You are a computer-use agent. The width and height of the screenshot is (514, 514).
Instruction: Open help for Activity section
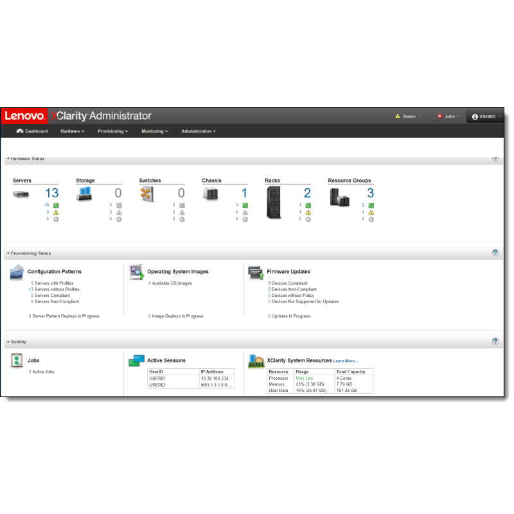(x=495, y=341)
